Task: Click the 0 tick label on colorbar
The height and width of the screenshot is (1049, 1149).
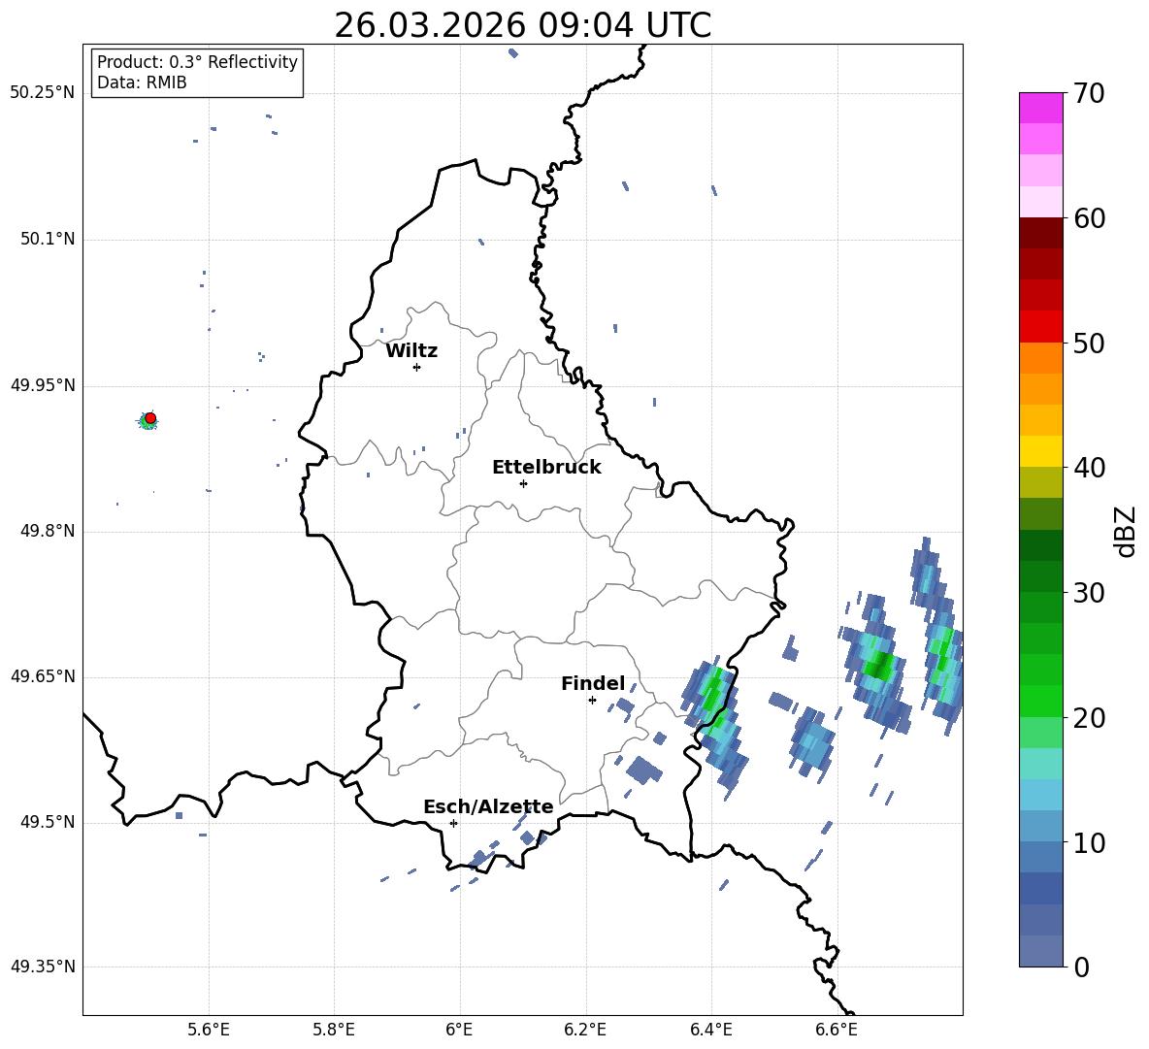Action: [x=1081, y=967]
